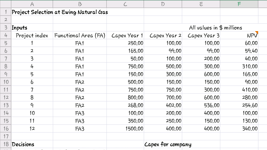Select highlighted column F header
Screen dimensions: 267x150
[x=239, y=4]
